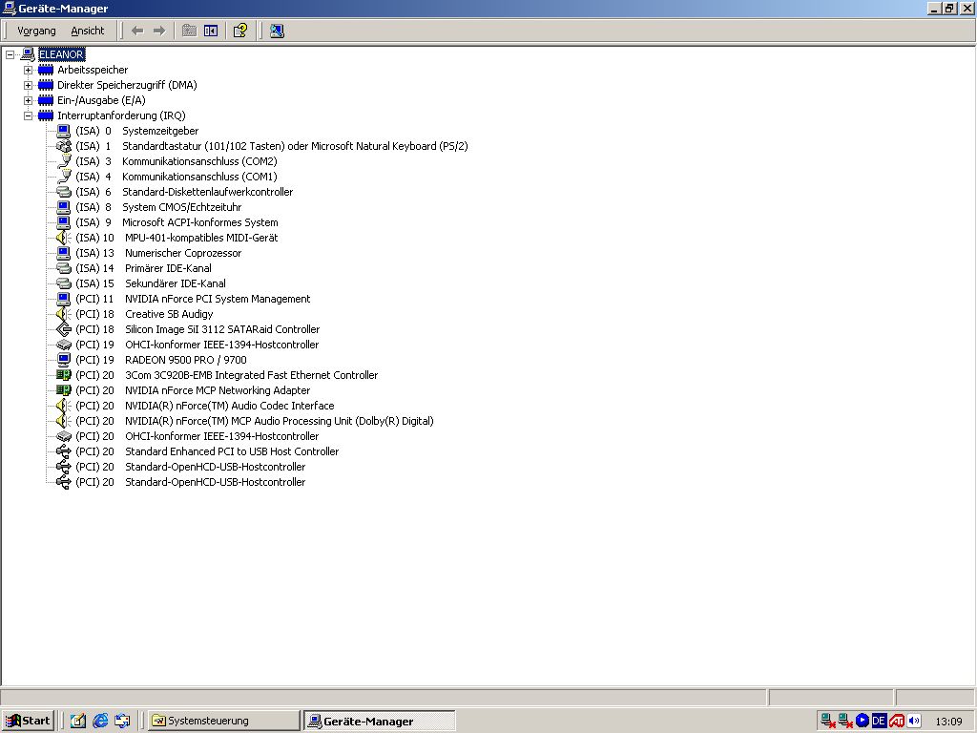Click the RADEON 9500 PRO monitor icon
The image size is (977, 733).
(64, 360)
